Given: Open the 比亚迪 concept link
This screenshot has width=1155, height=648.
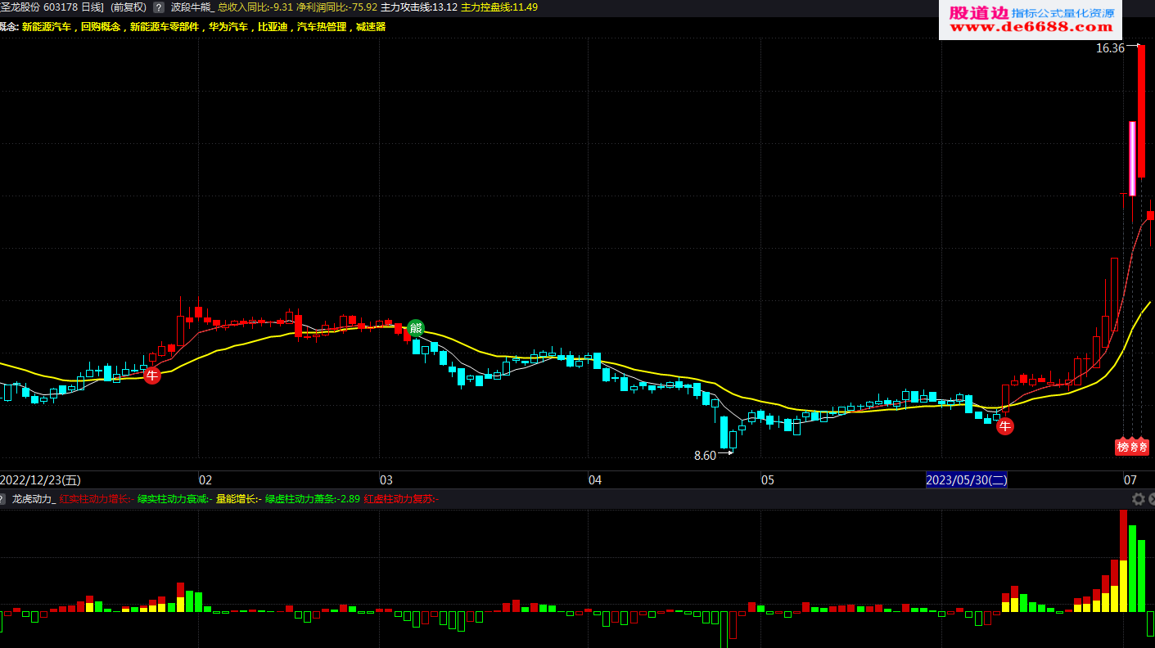Looking at the screenshot, I should [272, 27].
